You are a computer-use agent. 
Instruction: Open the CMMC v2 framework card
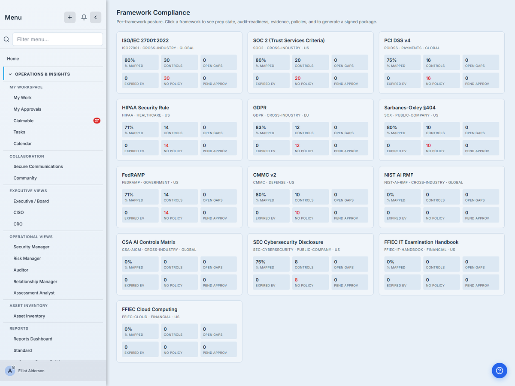coord(310,197)
